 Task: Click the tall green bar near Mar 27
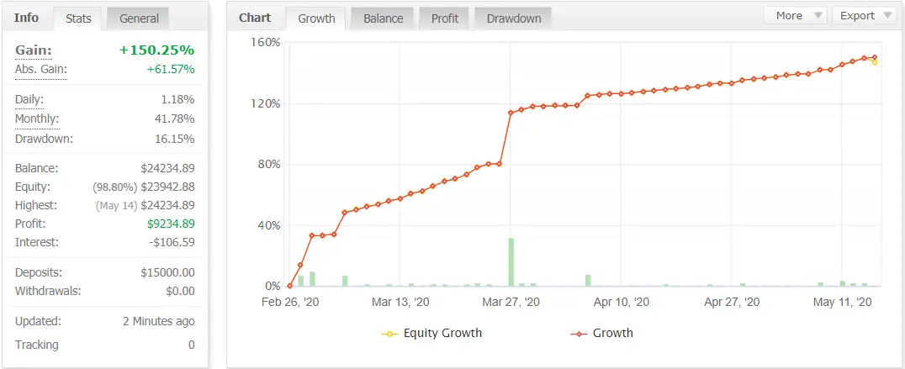click(x=511, y=261)
